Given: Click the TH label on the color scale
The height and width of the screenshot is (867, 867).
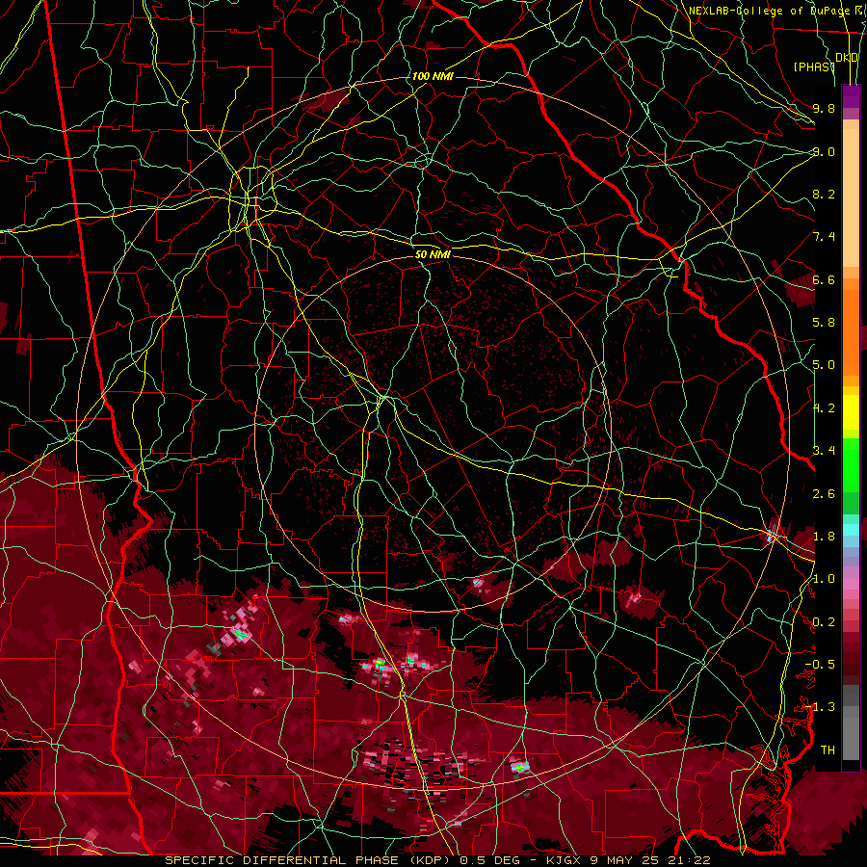Looking at the screenshot, I should click(828, 750).
